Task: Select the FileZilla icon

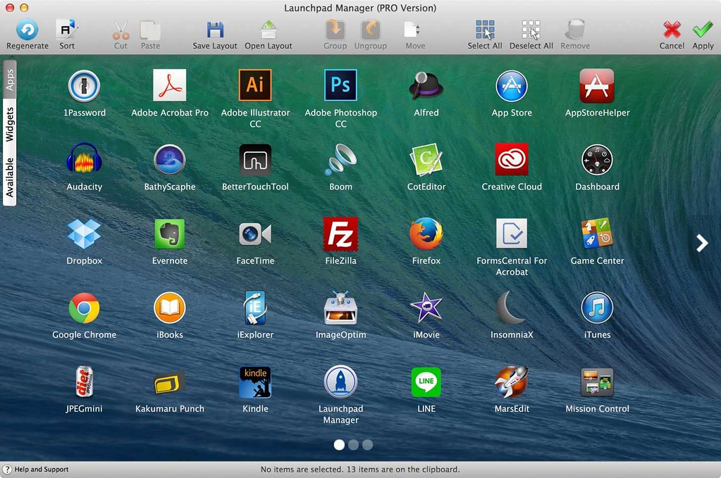Action: pos(340,234)
